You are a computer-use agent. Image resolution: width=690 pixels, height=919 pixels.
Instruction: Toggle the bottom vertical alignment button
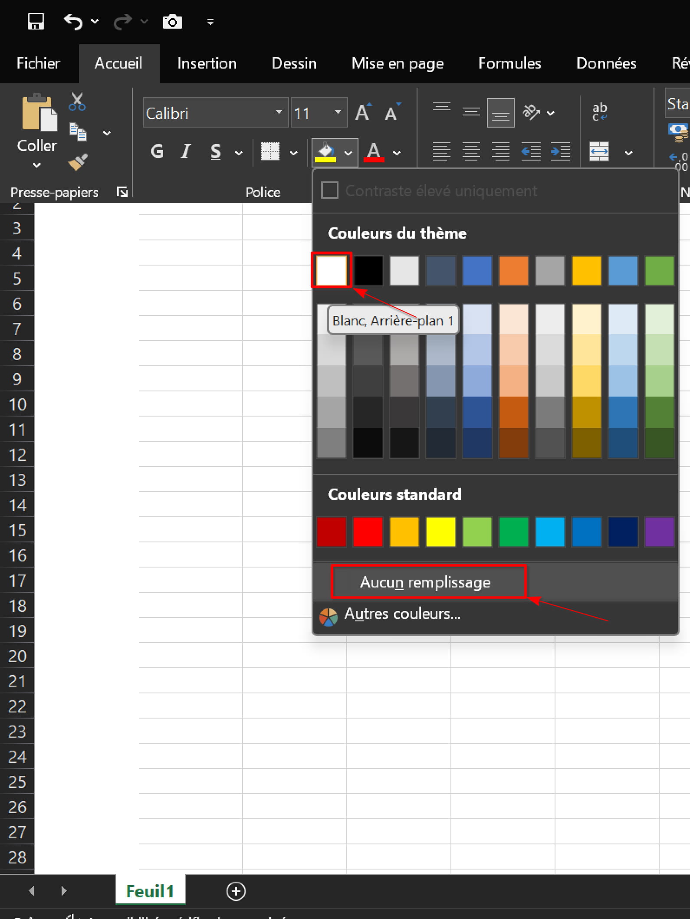[x=500, y=113]
